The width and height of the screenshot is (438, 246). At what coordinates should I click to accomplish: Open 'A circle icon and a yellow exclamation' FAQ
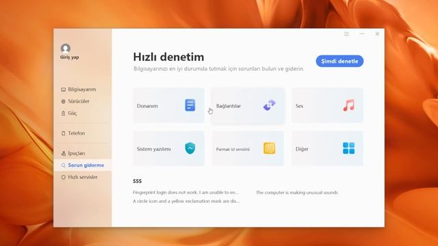point(186,201)
